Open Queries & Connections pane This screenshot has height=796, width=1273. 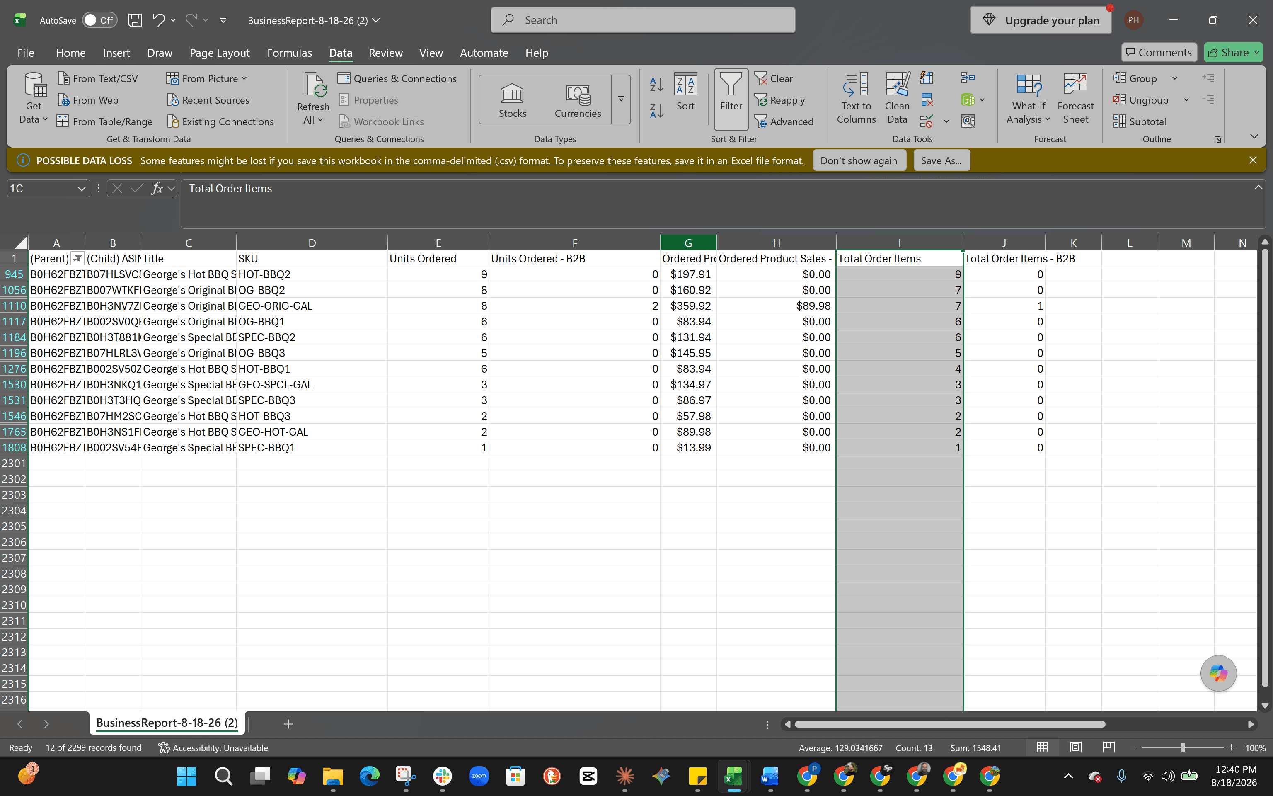tap(397, 78)
